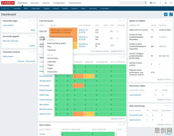Open the Favourite graphs options dots
The width and height of the screenshot is (174, 136).
[x=30, y=36]
